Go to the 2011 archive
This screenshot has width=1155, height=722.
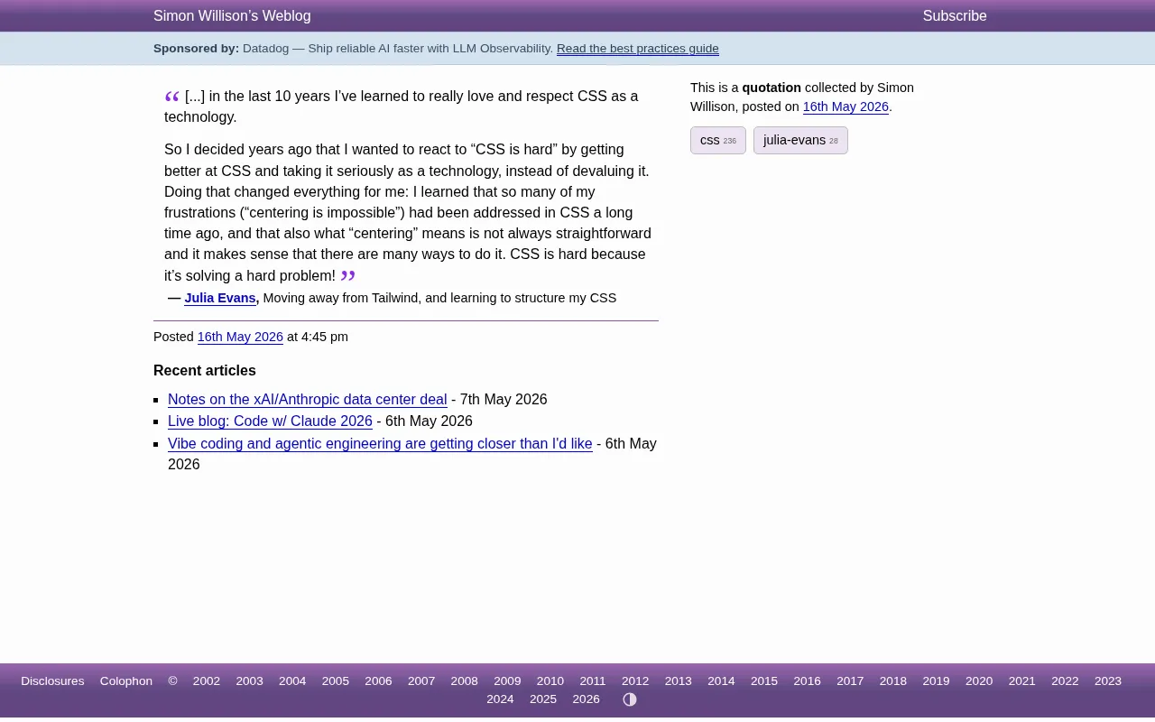pyautogui.click(x=593, y=681)
